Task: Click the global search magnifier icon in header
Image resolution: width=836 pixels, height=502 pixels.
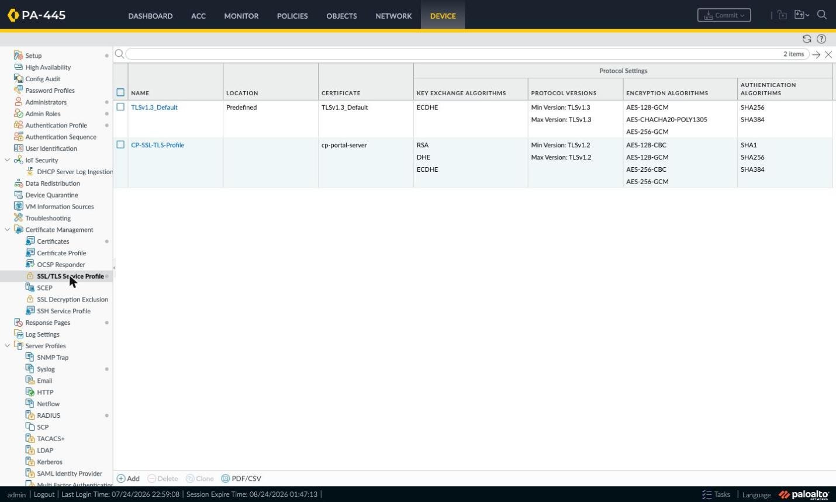Action: [x=822, y=15]
